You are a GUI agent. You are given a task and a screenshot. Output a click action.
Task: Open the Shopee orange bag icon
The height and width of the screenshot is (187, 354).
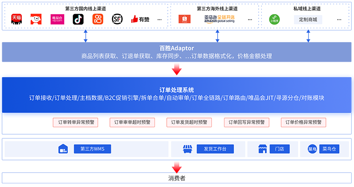(184, 19)
